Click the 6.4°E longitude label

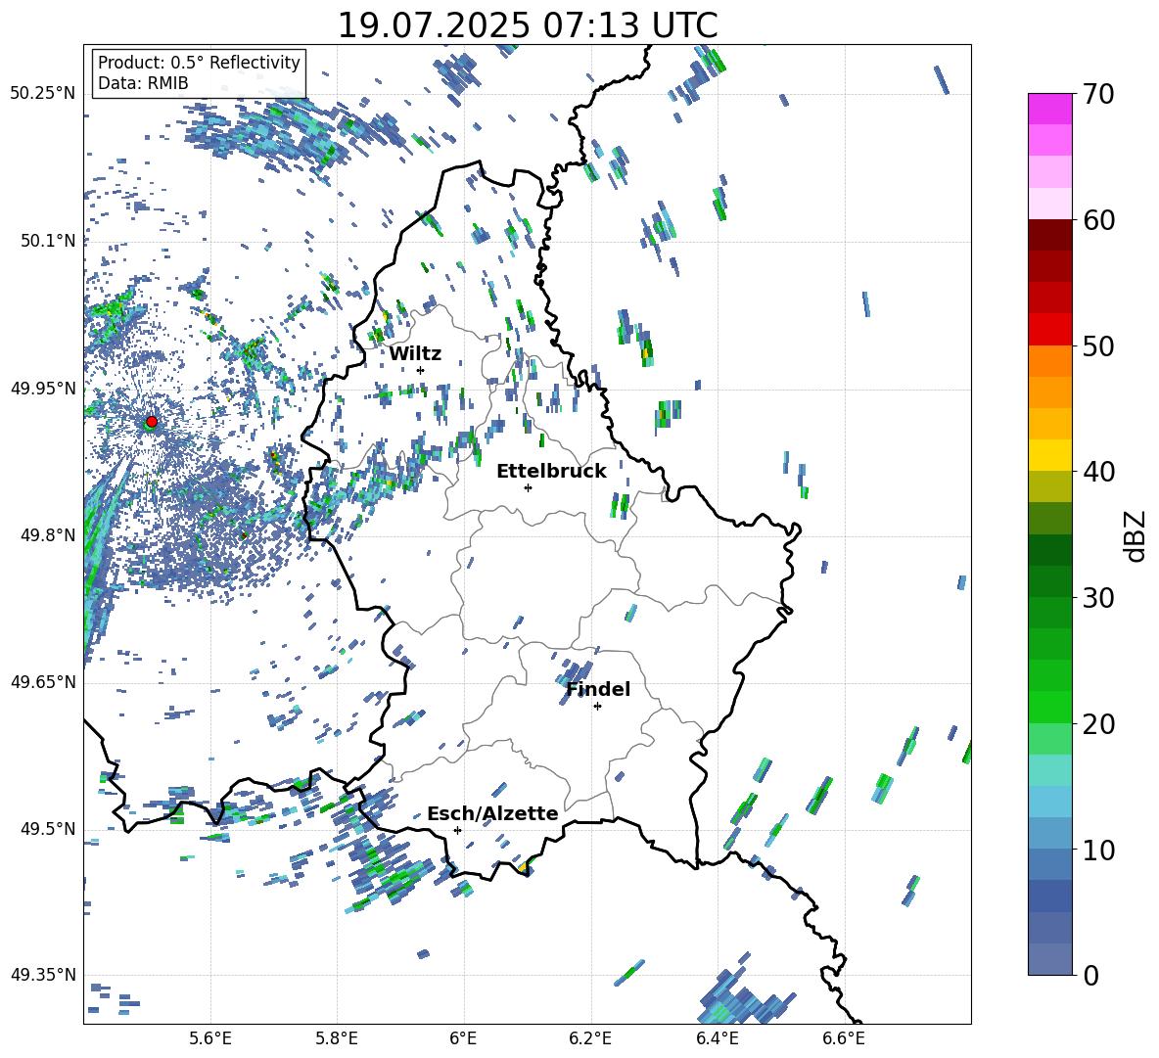click(x=717, y=1038)
